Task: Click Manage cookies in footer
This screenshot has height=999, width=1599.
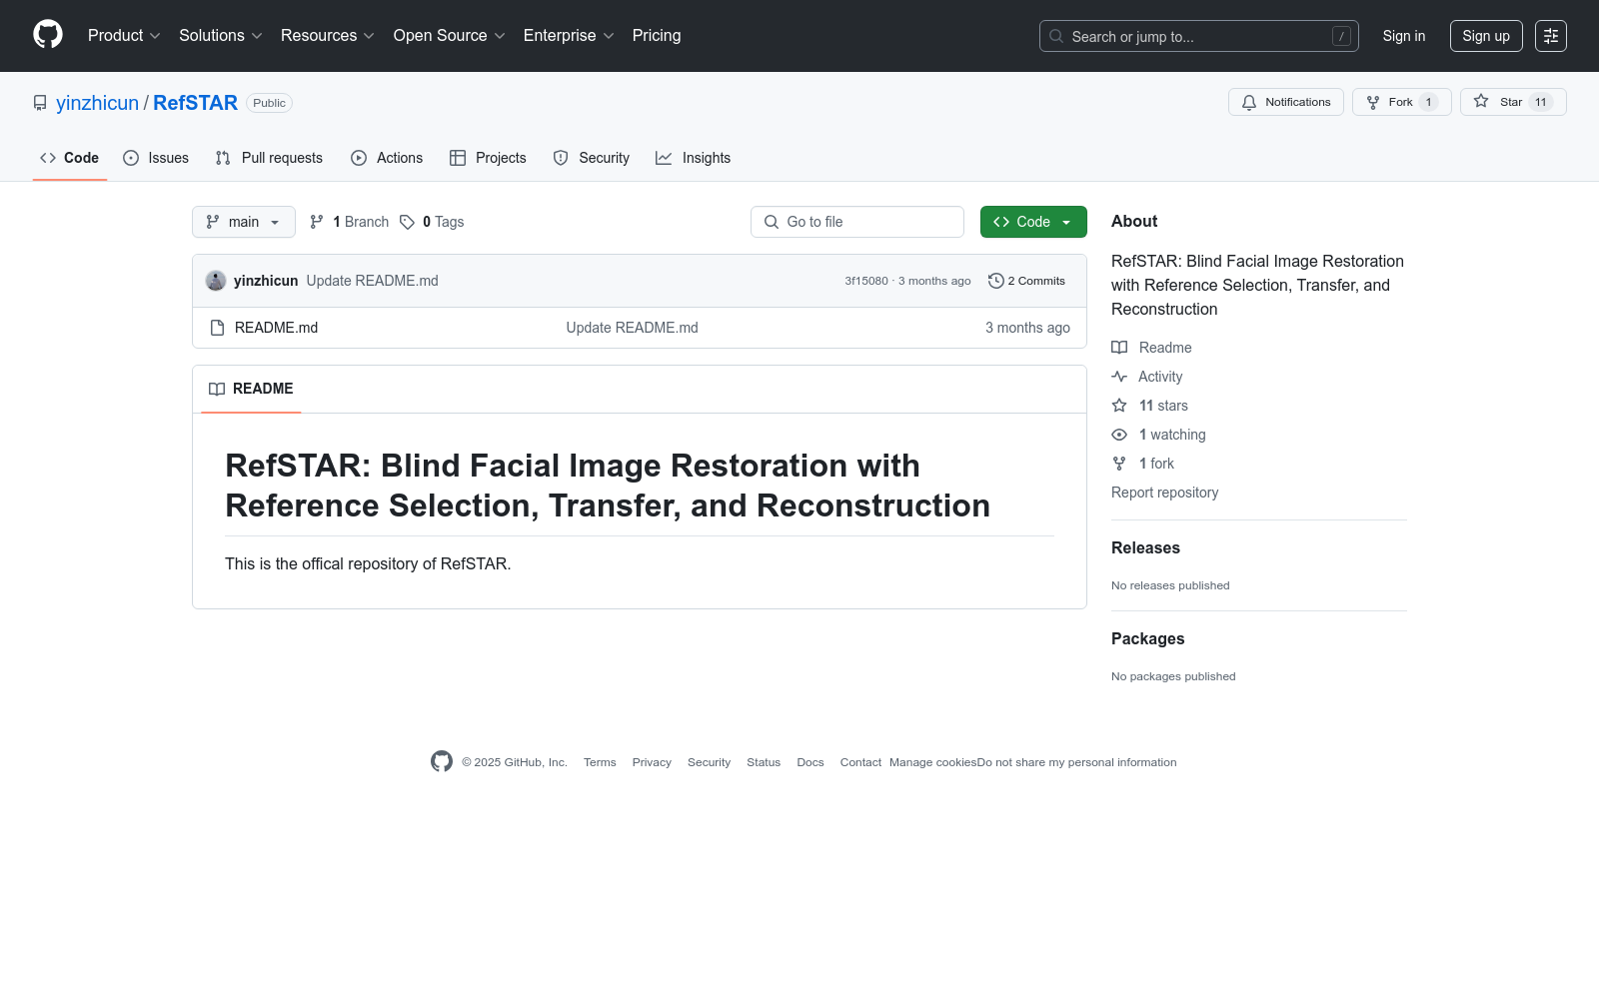Action: coord(933,762)
